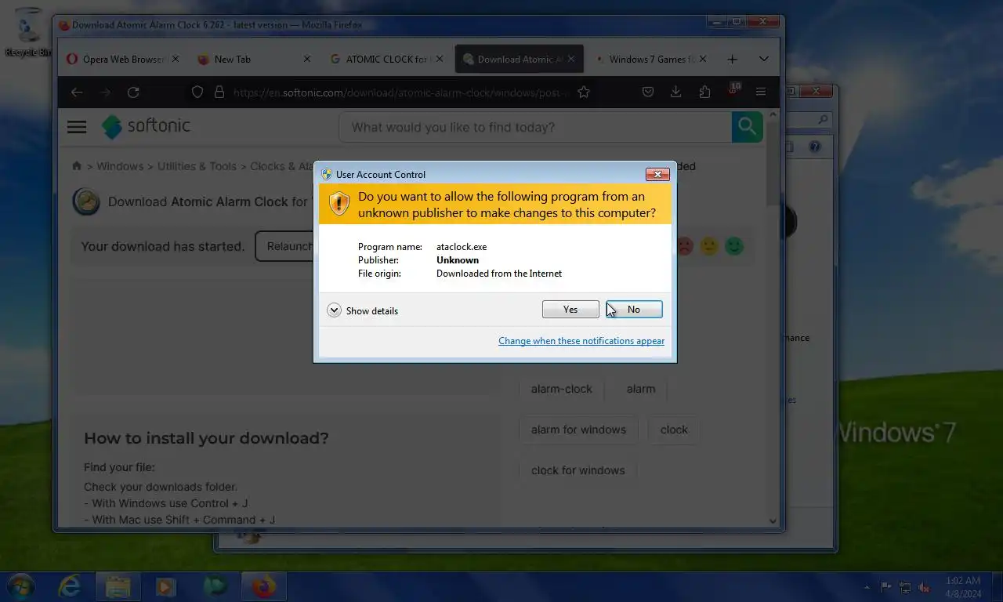Image resolution: width=1003 pixels, height=602 pixels.
Task: Click the clock for windows tag
Action: [578, 470]
